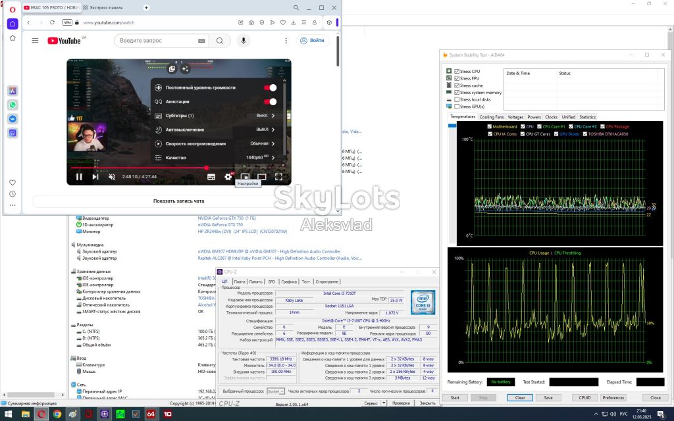674x421 pixels.
Task: Open the Память tab in CPU-Z
Action: pyautogui.click(x=256, y=282)
